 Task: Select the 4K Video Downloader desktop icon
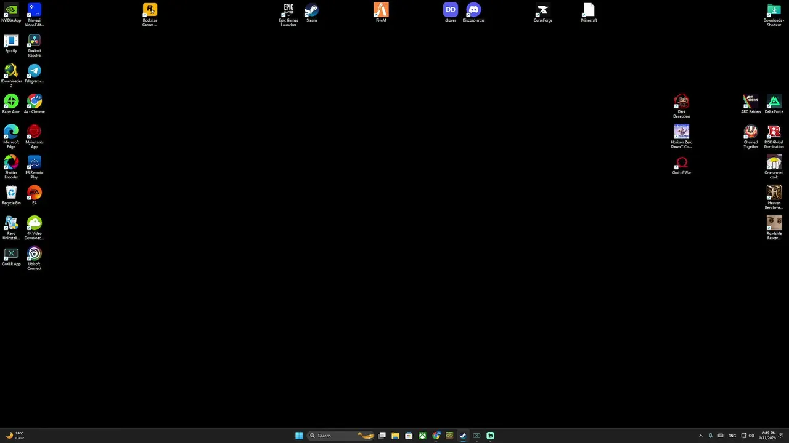tap(34, 228)
